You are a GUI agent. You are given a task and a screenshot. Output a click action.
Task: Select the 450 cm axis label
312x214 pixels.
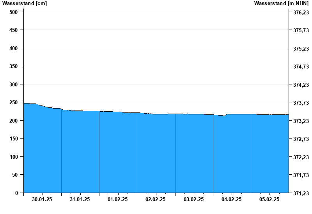coord(14,30)
